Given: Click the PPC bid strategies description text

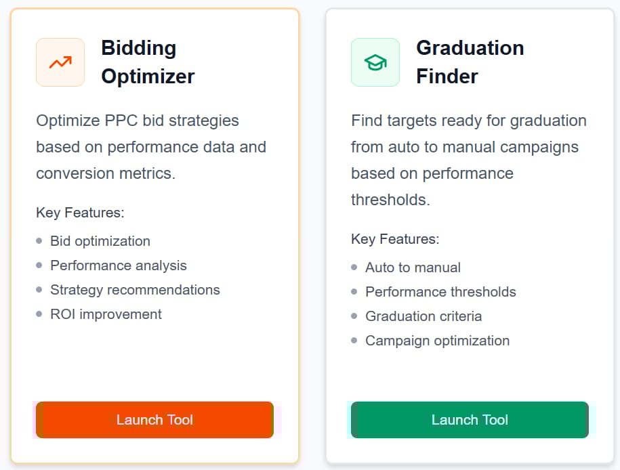Looking at the screenshot, I should pos(151,147).
